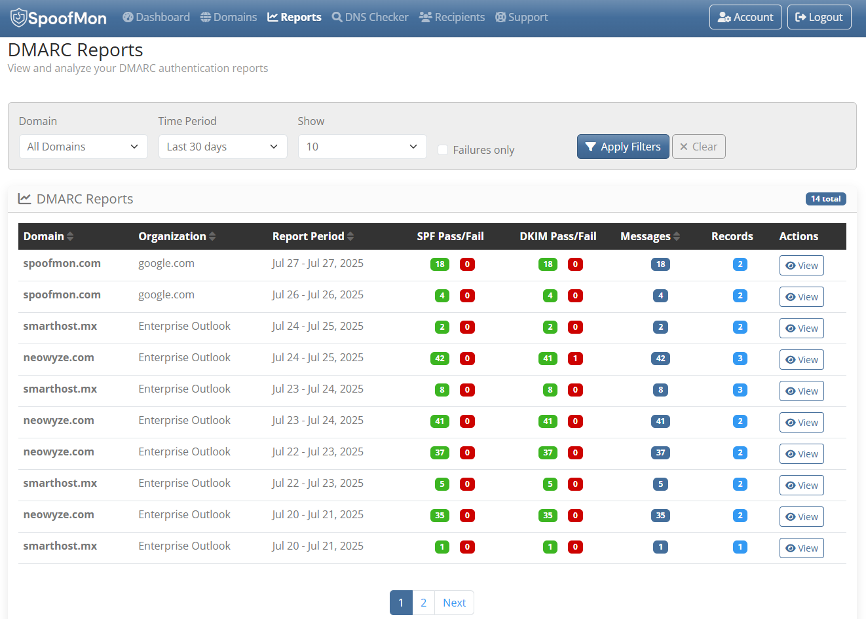Click the Recipients people icon
This screenshot has width=866, height=619.
(x=426, y=17)
